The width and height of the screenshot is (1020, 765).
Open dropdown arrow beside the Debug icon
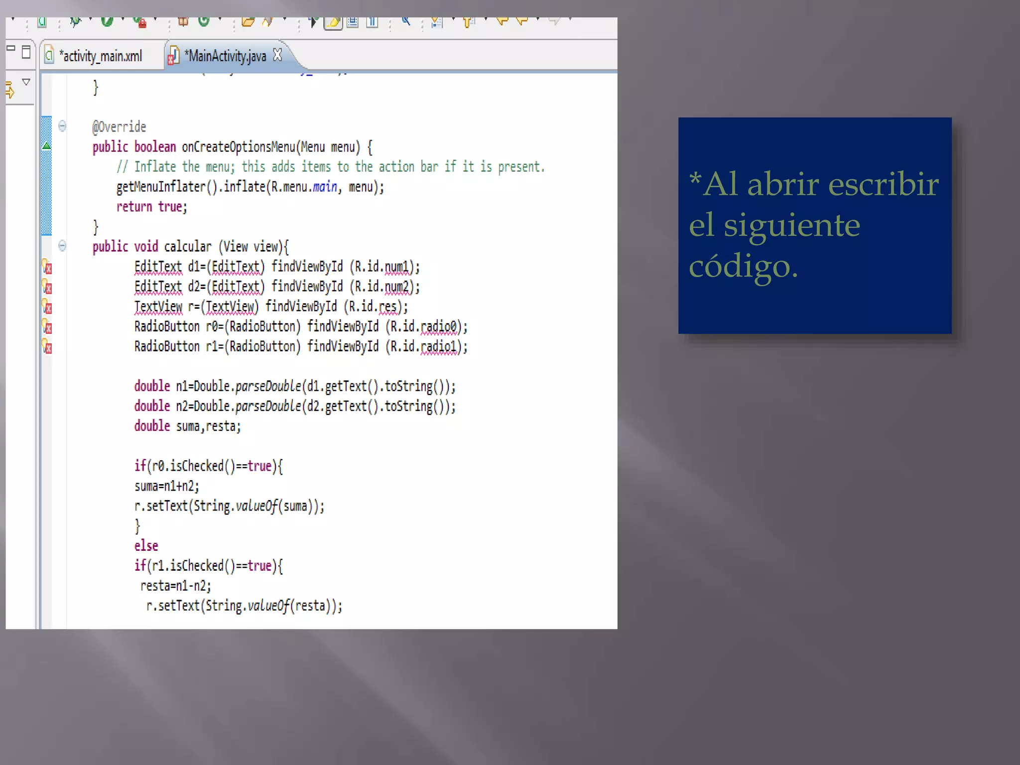click(90, 20)
